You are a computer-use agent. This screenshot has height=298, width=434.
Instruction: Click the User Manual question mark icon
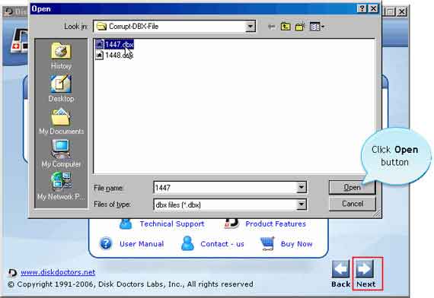pos(106,243)
